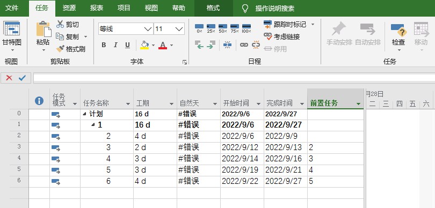Switch to the 帮助 tab
Viewport: 435px width, 208px height.
179,8
